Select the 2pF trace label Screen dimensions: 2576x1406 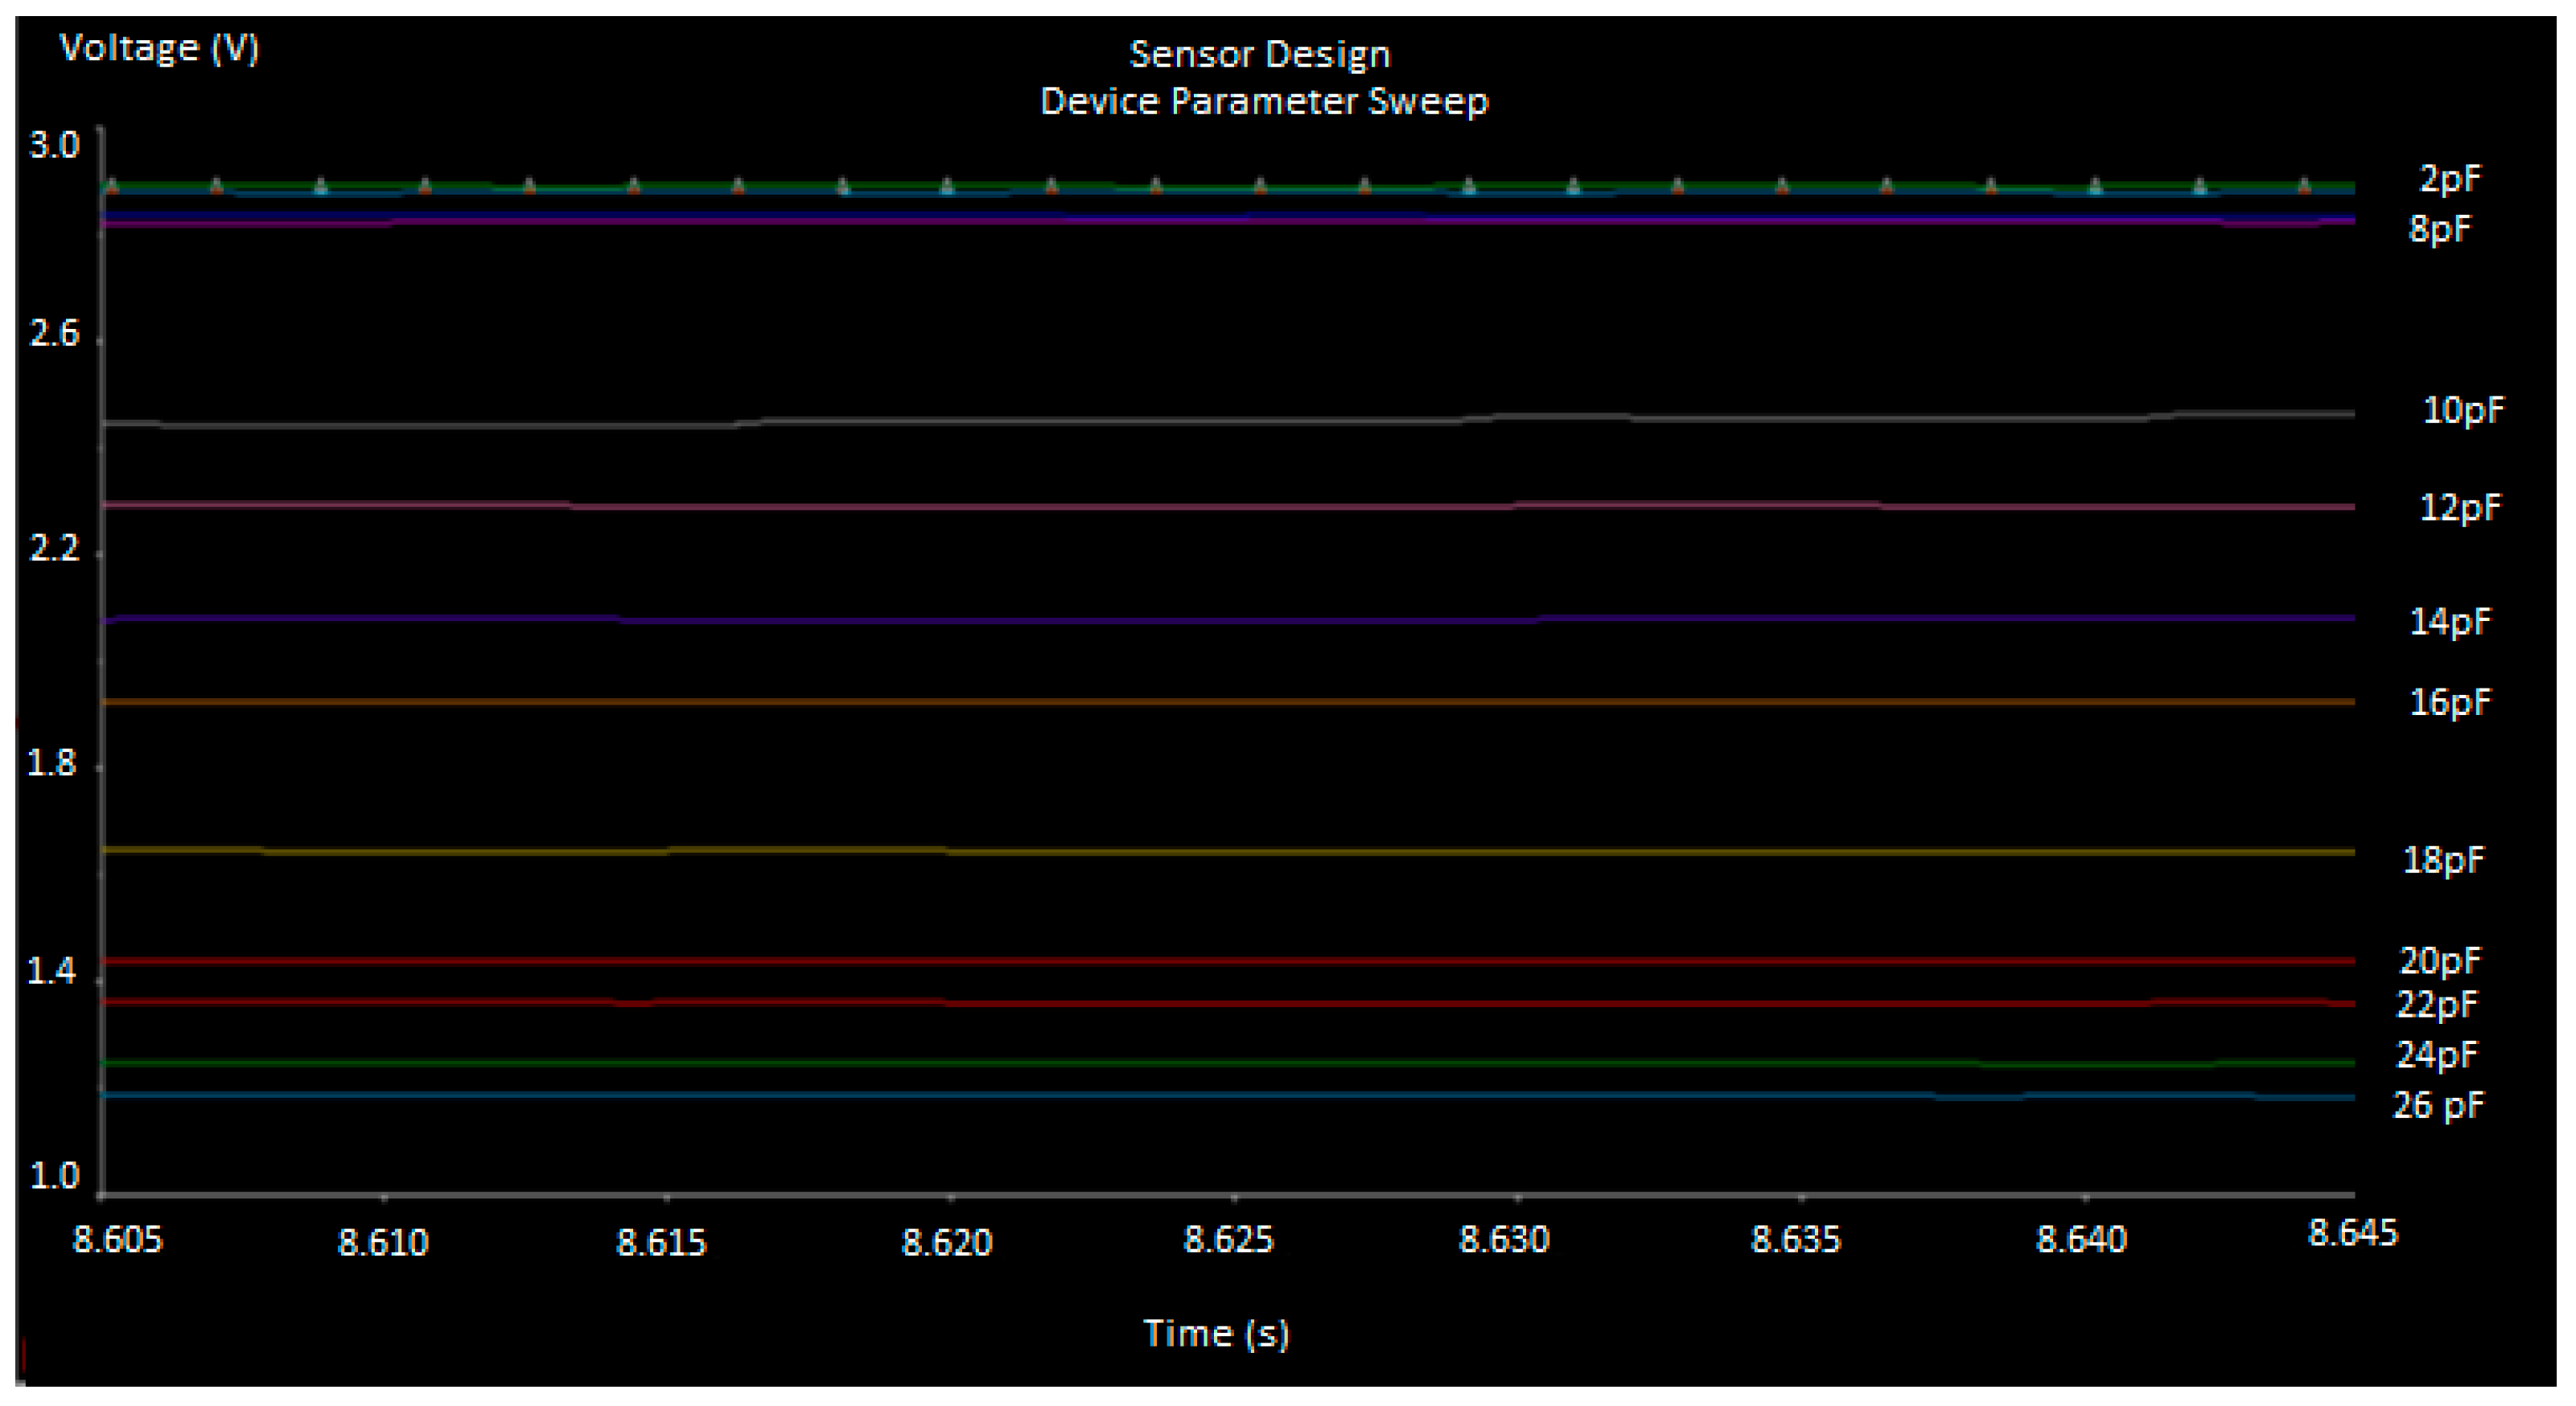(x=2450, y=180)
